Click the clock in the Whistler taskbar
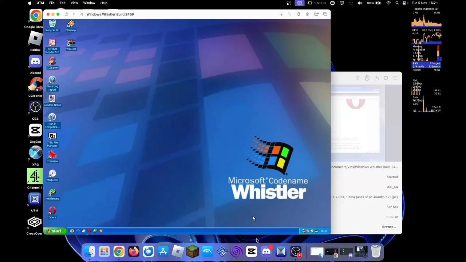 324,230
